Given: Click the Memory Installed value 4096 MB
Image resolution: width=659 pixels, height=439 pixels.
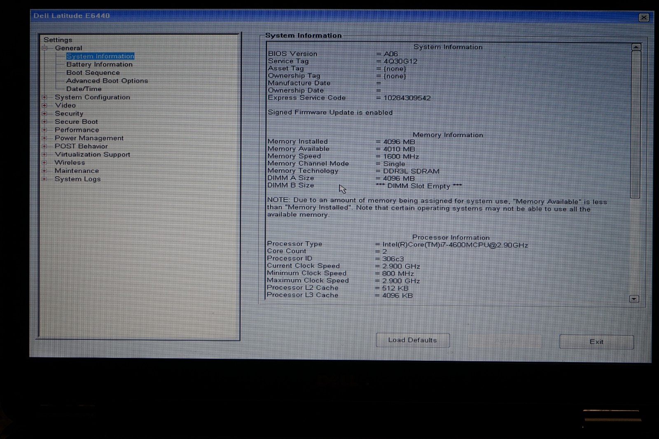Looking at the screenshot, I should pos(399,142).
